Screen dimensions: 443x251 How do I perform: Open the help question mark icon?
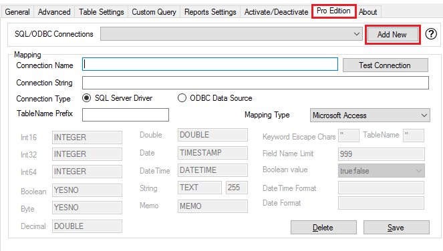pos(431,34)
